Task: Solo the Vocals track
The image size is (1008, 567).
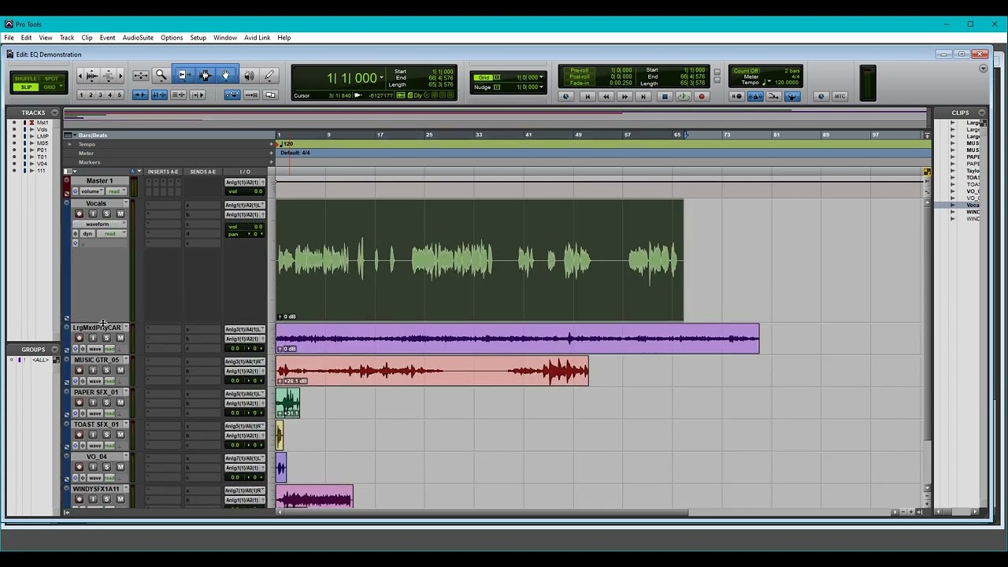Action: [106, 214]
